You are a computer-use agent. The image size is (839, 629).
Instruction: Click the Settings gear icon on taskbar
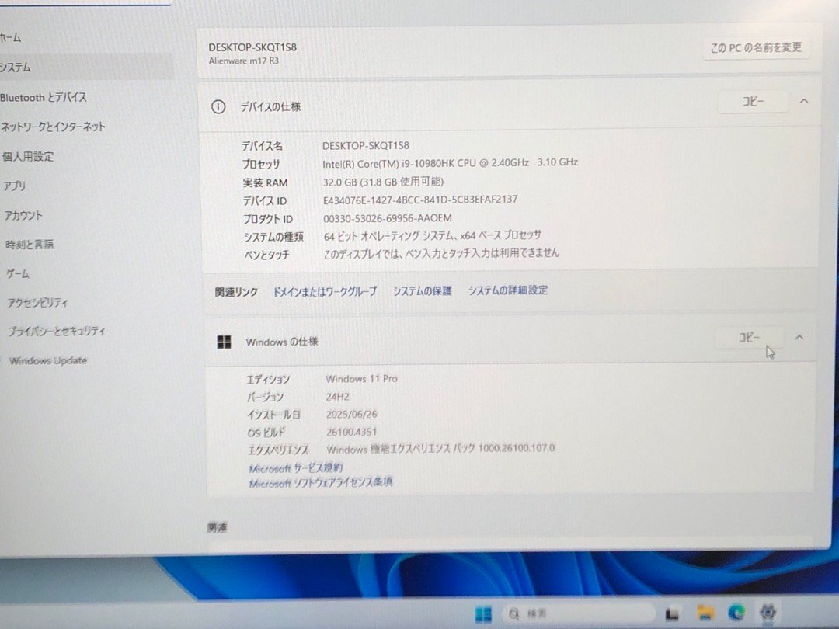(768, 611)
